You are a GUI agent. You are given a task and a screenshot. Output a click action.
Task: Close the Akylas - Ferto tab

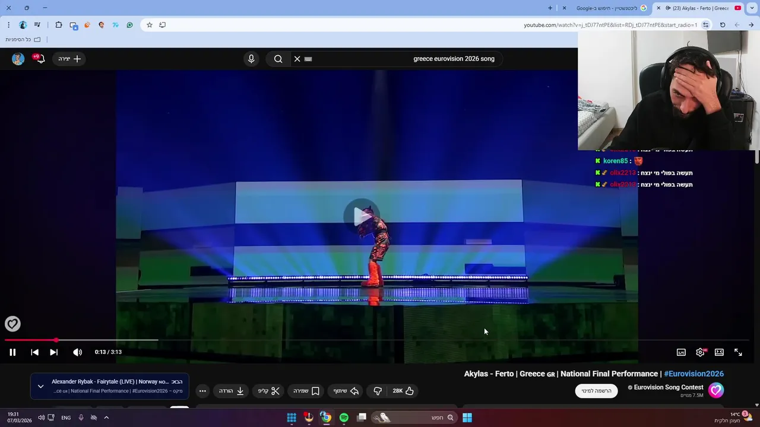(658, 8)
